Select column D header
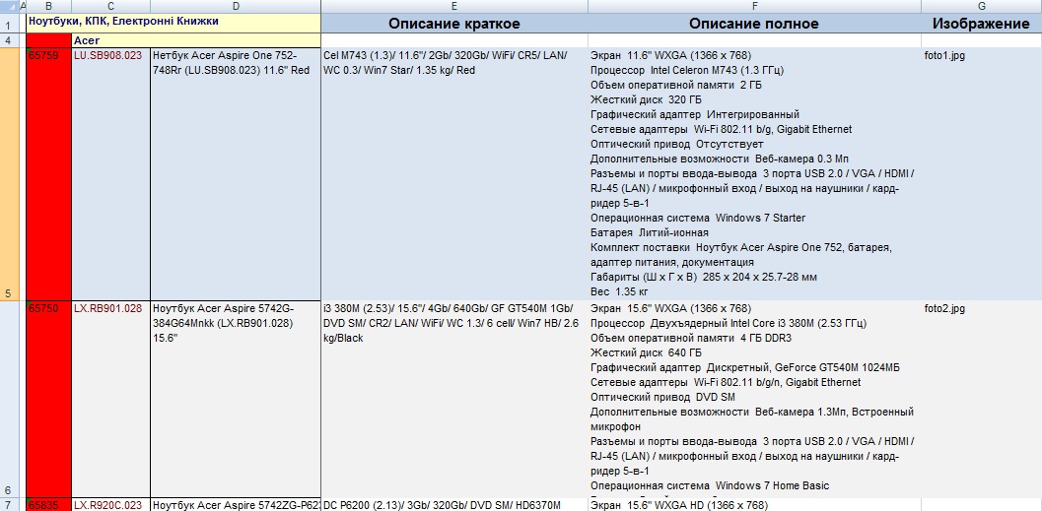The width and height of the screenshot is (1042, 511). (236, 6)
